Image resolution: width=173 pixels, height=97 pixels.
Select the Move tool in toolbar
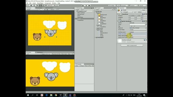click(x=31, y=5)
